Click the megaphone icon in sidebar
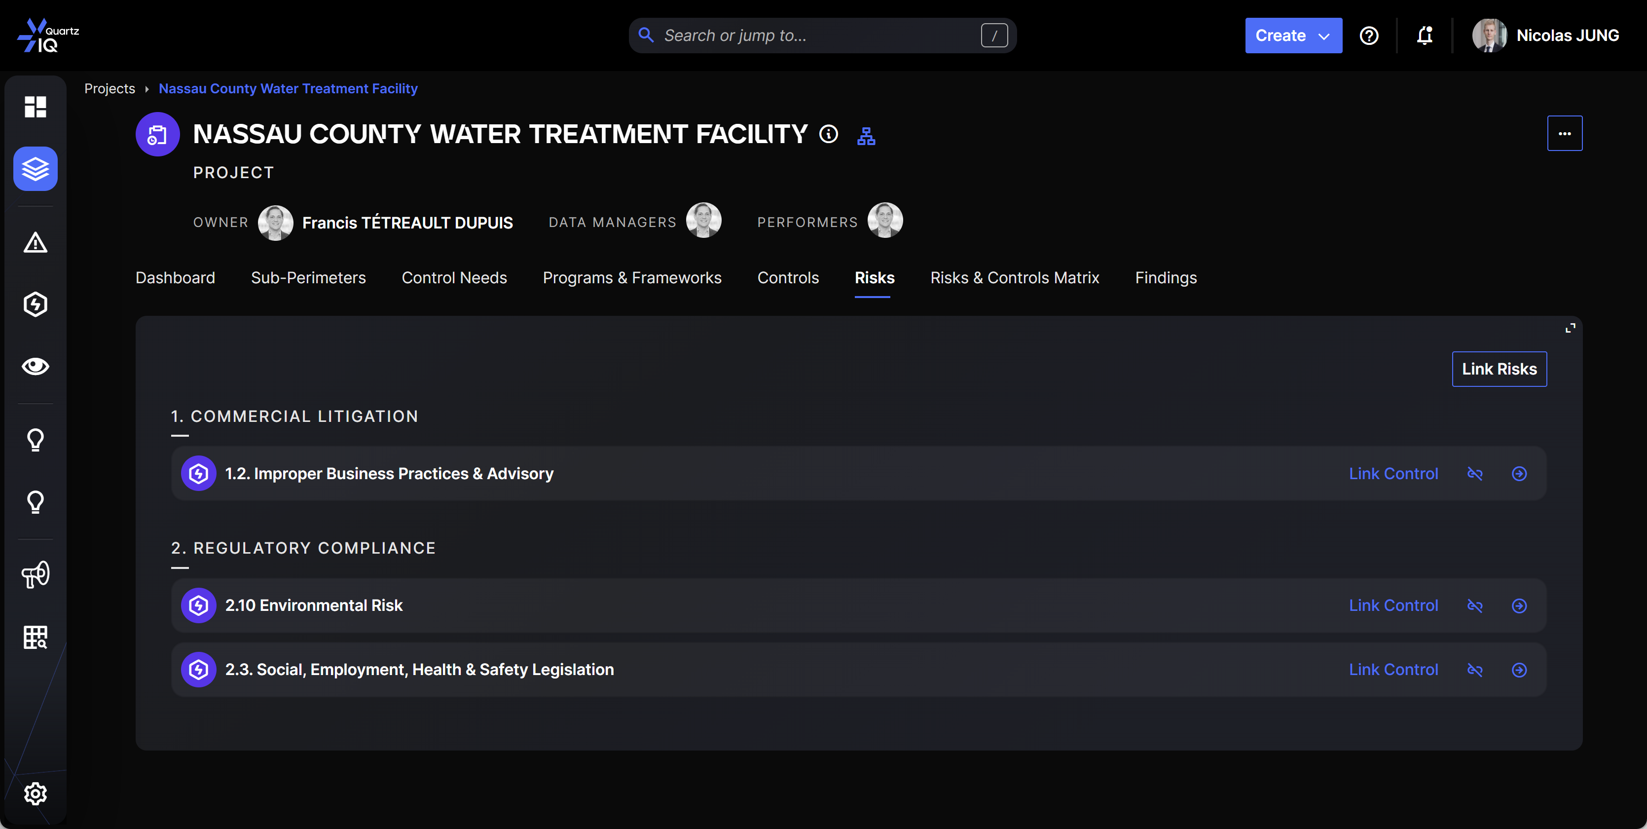 [35, 574]
